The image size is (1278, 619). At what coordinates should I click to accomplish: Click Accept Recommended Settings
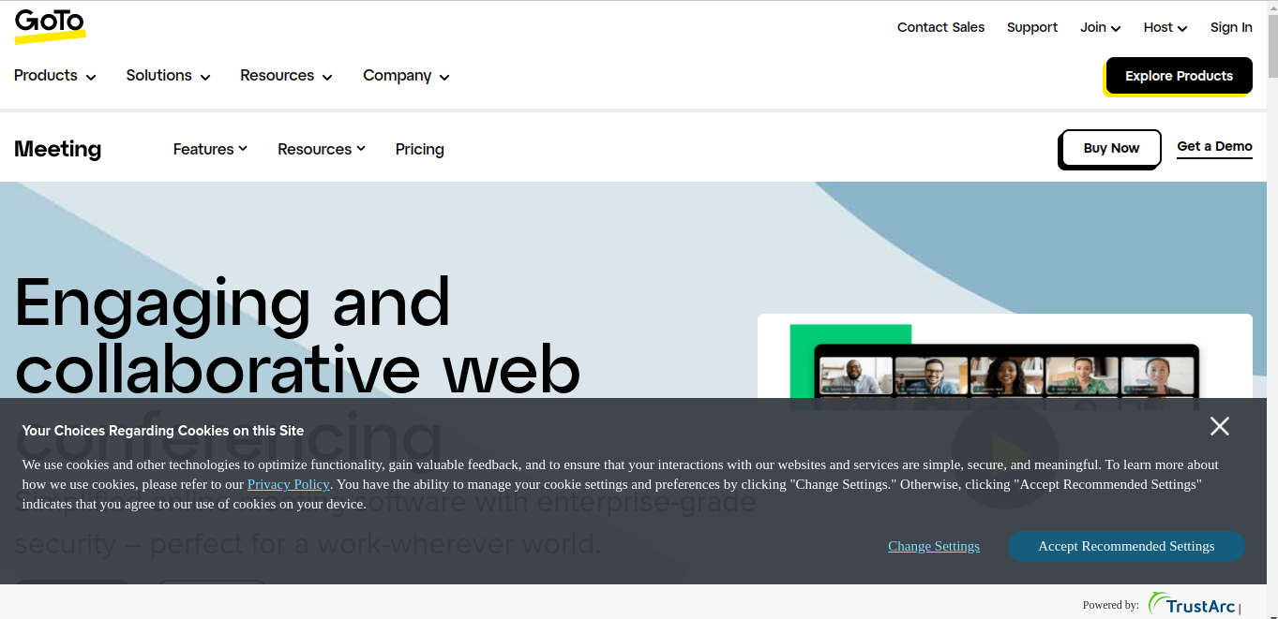coord(1126,546)
